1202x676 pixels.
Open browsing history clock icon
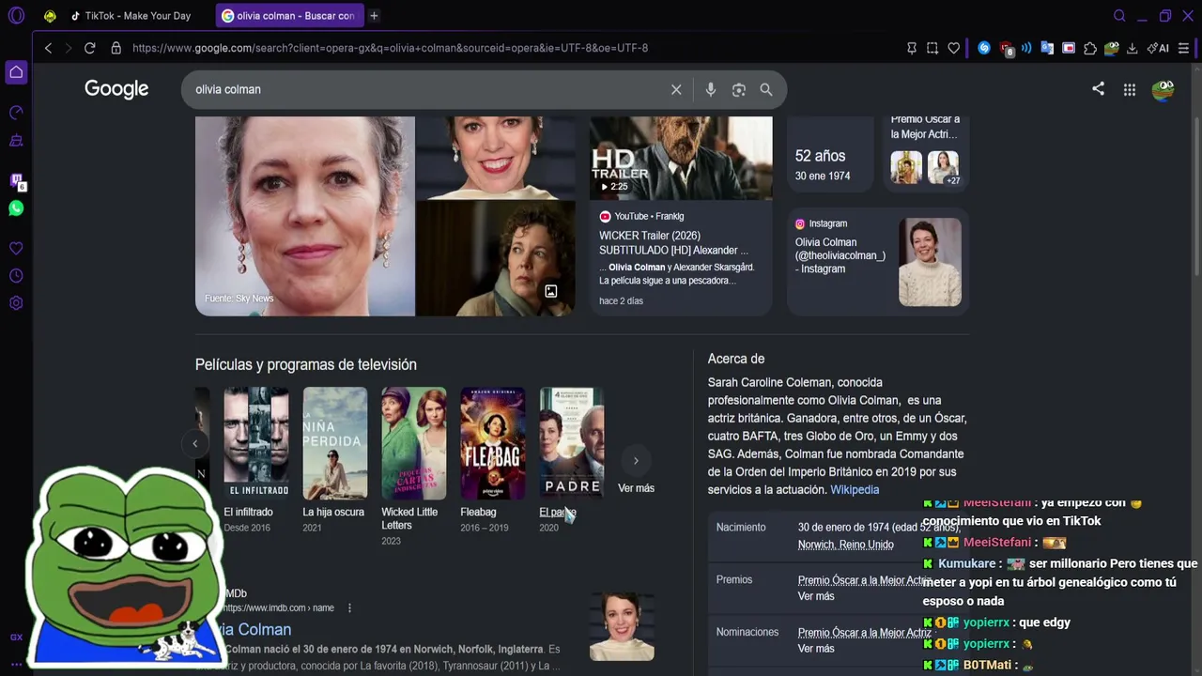(x=16, y=276)
